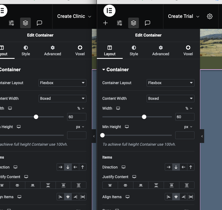Open the Container Layout Flexbox dropdown
The height and width of the screenshot is (210, 222).
170,83
